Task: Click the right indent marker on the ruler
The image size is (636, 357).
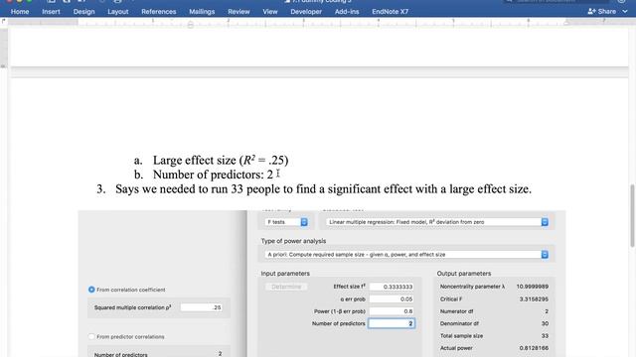Action: (566, 23)
